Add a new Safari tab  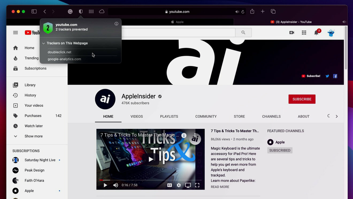[263, 12]
